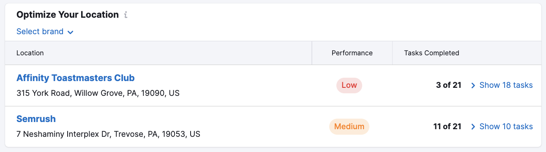This screenshot has height=152, width=546.
Task: Click the Optimize Your Location heading
Action: click(x=68, y=15)
